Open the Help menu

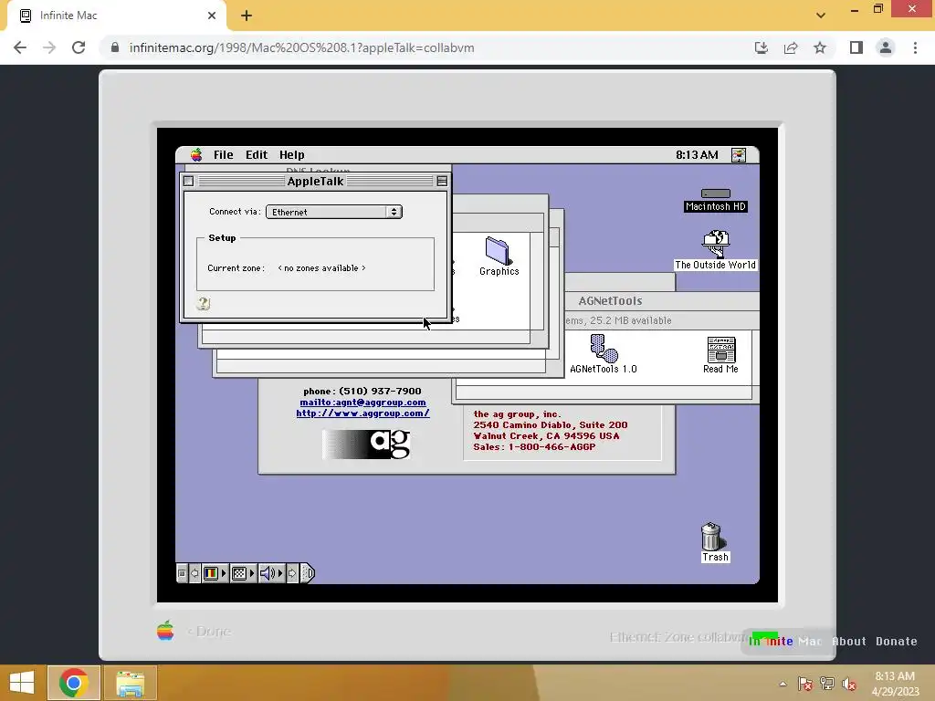pyautogui.click(x=291, y=155)
